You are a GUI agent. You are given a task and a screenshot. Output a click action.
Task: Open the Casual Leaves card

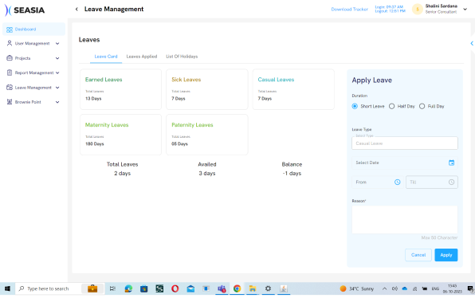point(293,89)
